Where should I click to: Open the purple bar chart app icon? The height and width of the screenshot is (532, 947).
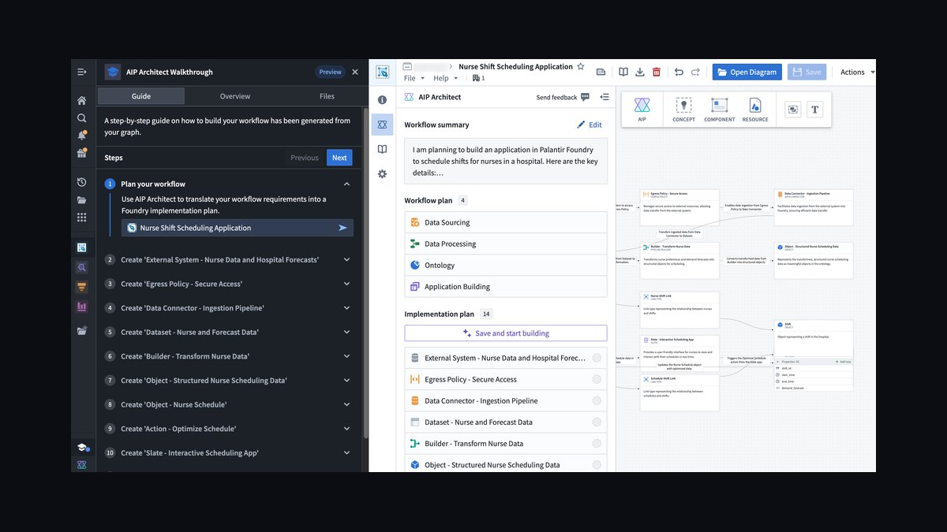click(81, 307)
